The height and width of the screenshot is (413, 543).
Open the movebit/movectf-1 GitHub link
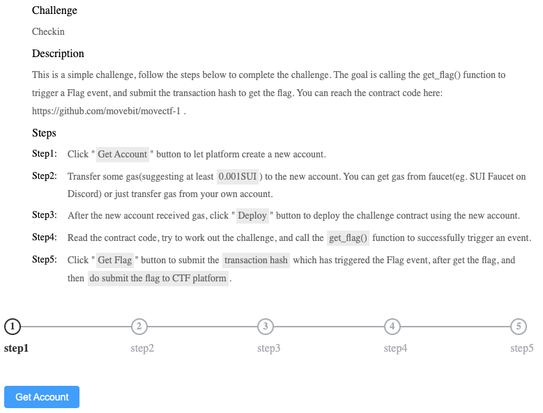click(x=107, y=111)
